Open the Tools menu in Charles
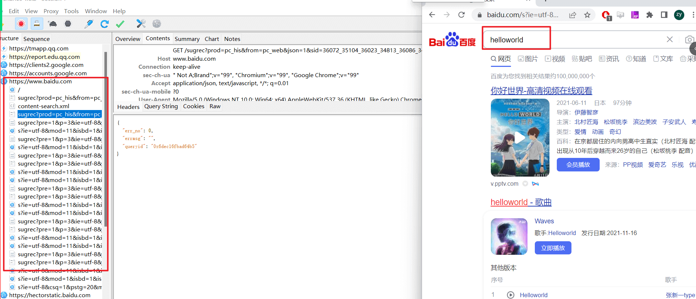The height and width of the screenshot is (299, 696). point(71,11)
